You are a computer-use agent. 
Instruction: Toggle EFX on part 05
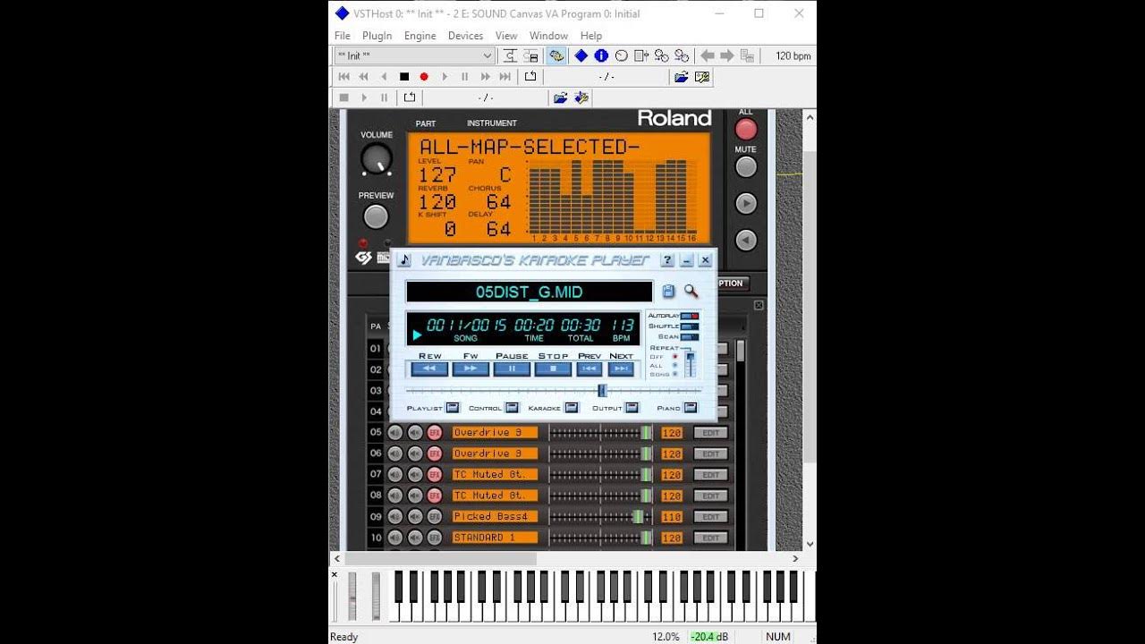435,433
